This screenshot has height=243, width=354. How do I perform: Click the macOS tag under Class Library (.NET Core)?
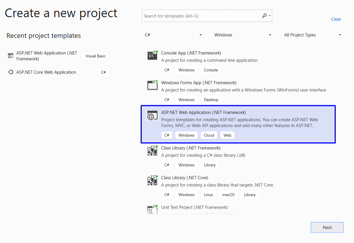coord(228,195)
